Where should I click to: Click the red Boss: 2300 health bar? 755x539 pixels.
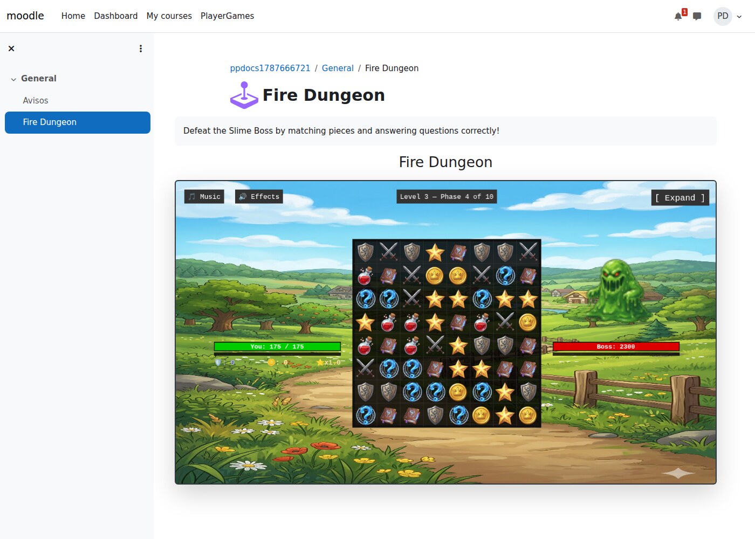click(x=616, y=347)
